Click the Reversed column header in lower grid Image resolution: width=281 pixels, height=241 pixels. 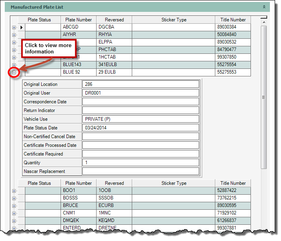click(x=114, y=183)
